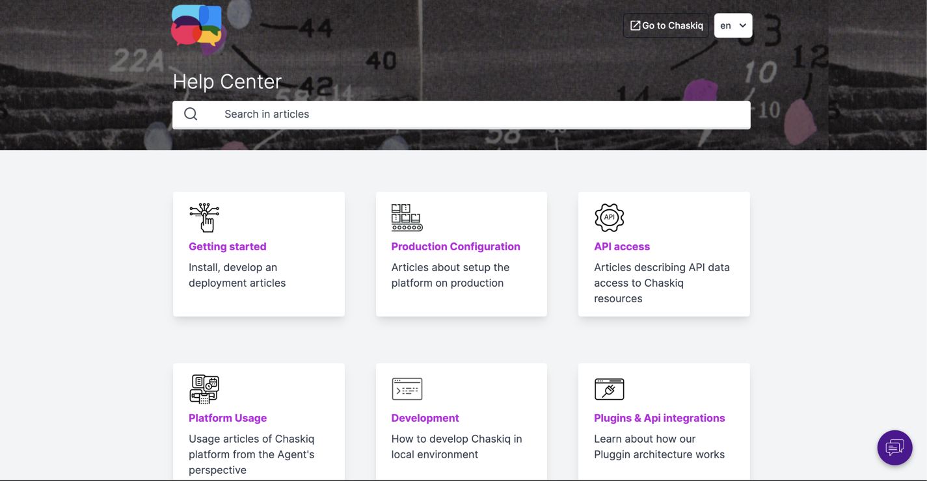Viewport: 927px width, 481px height.
Task: Click the Getting started hand-circuit icon
Action: (x=204, y=218)
